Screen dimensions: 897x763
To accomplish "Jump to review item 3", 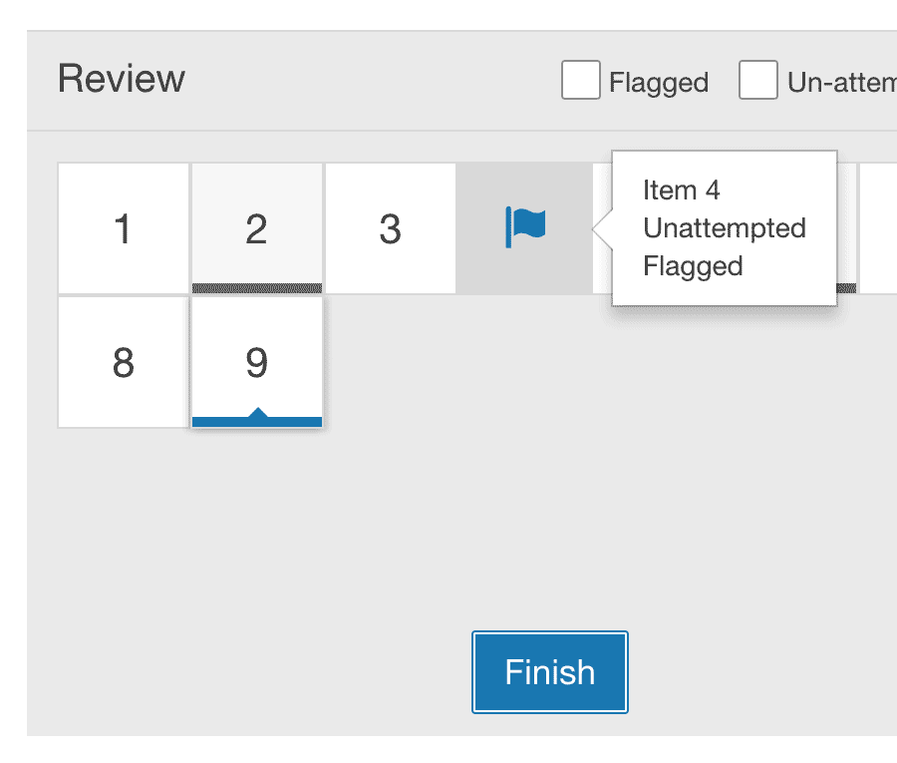I will [x=390, y=228].
